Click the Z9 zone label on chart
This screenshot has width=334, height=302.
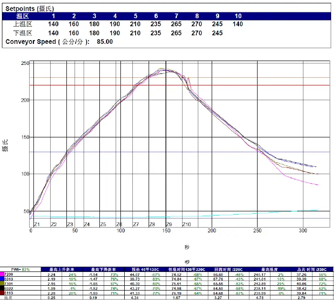point(169,224)
